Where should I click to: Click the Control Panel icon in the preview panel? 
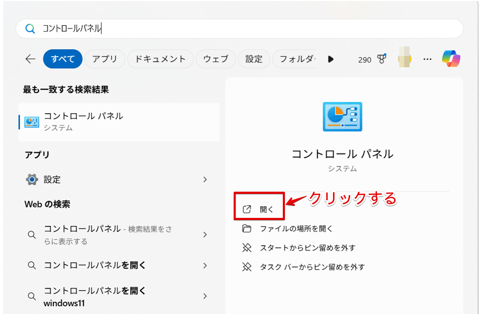(x=342, y=116)
